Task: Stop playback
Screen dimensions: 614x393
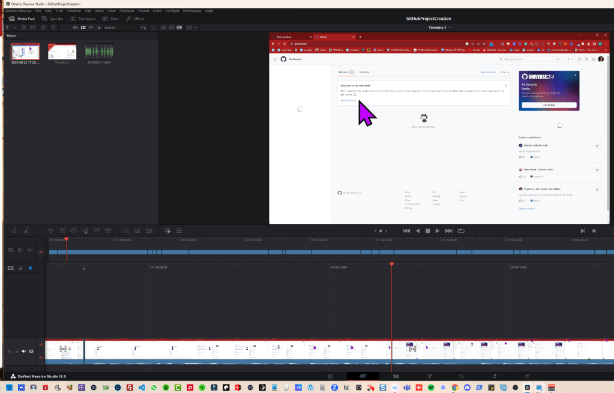Action: click(x=427, y=231)
